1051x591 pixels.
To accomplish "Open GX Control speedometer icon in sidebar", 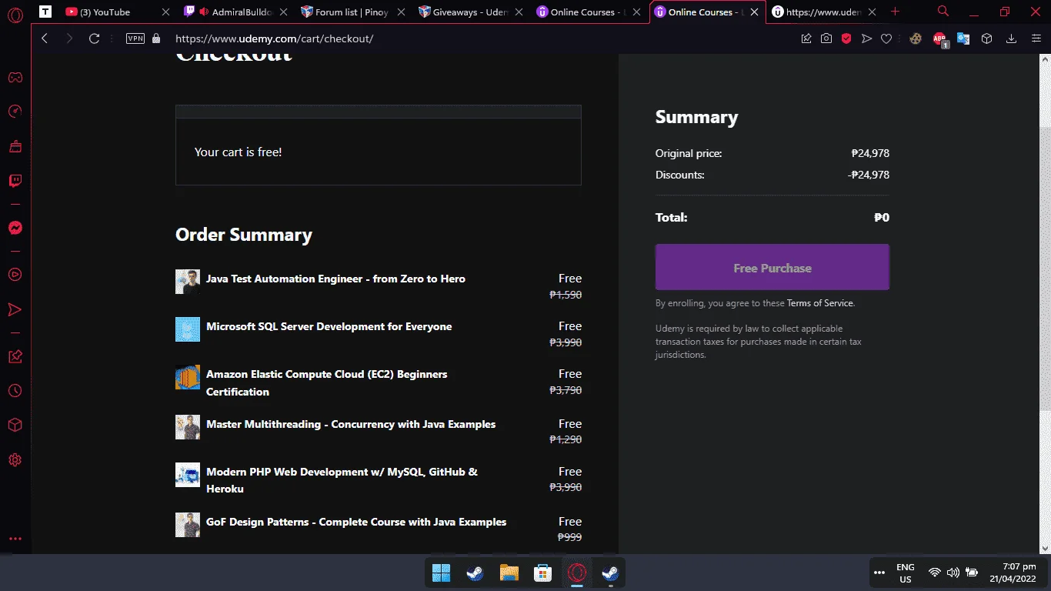I will [15, 112].
